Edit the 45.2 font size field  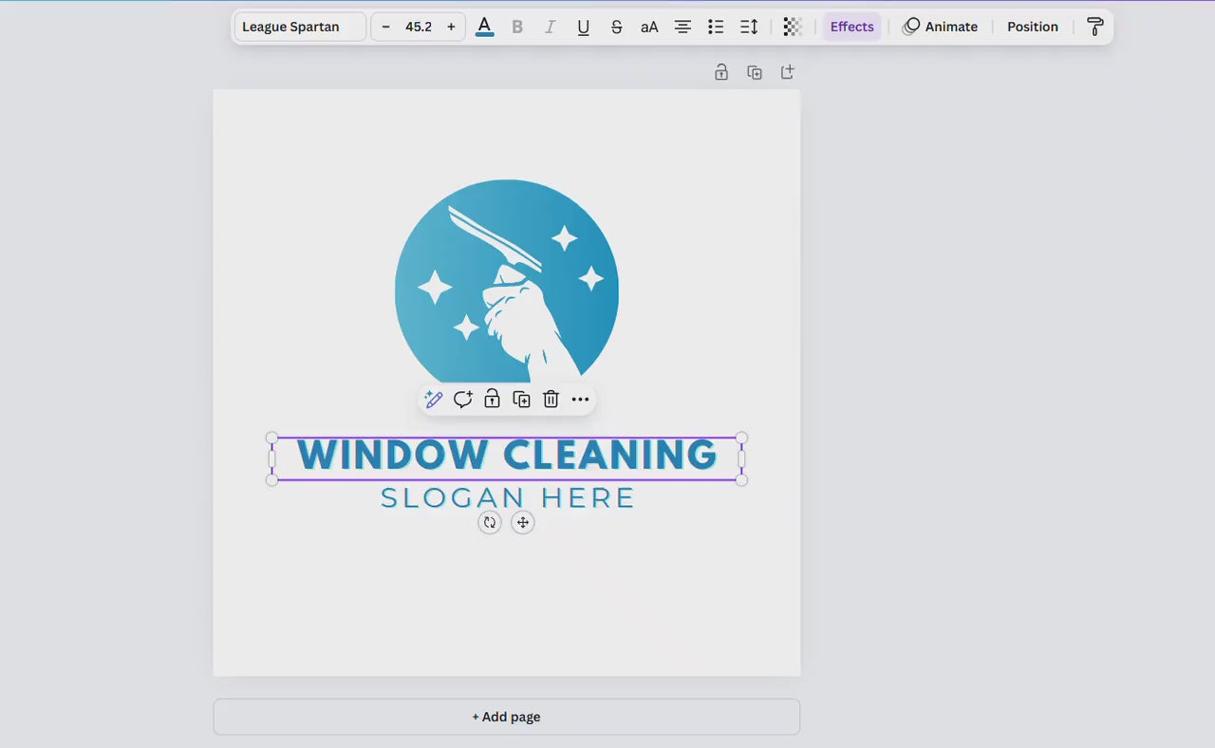click(419, 27)
